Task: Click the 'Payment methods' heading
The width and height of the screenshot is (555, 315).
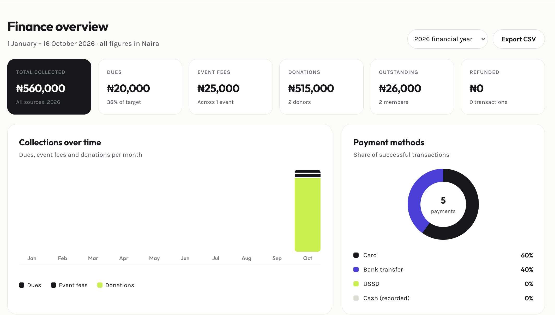Action: pyautogui.click(x=389, y=142)
